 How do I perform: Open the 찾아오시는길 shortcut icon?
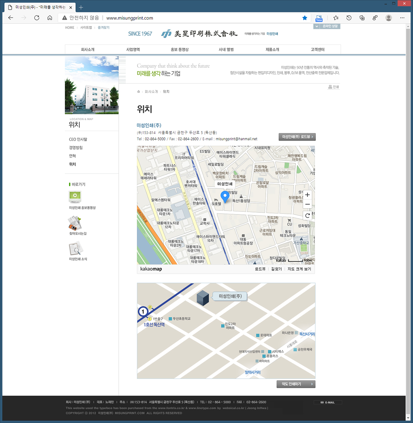click(75, 223)
